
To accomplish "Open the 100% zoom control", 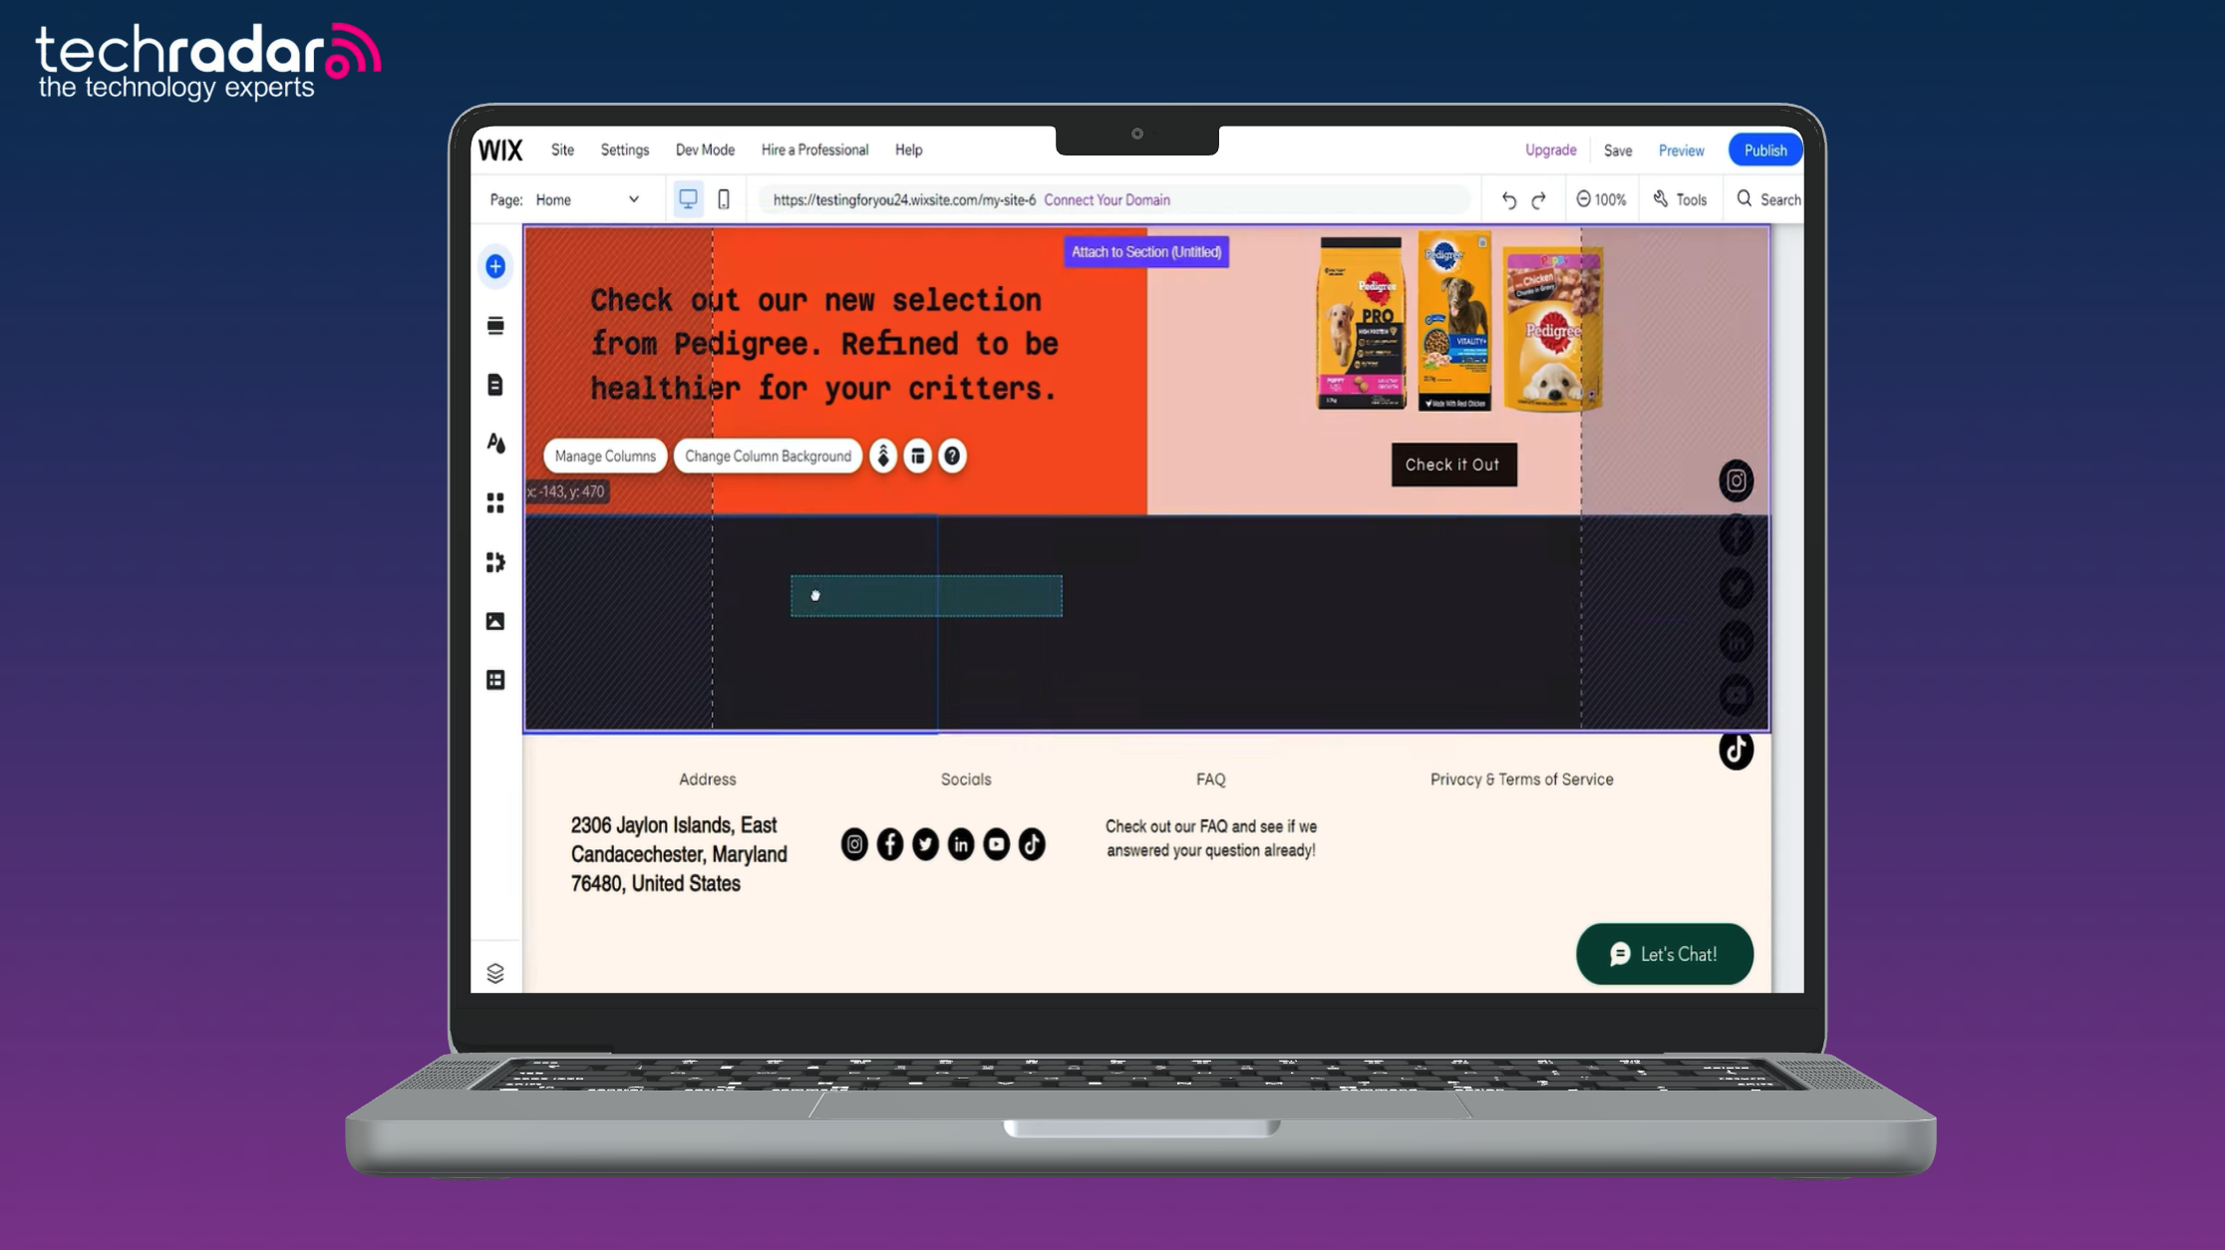I will click(x=1601, y=199).
